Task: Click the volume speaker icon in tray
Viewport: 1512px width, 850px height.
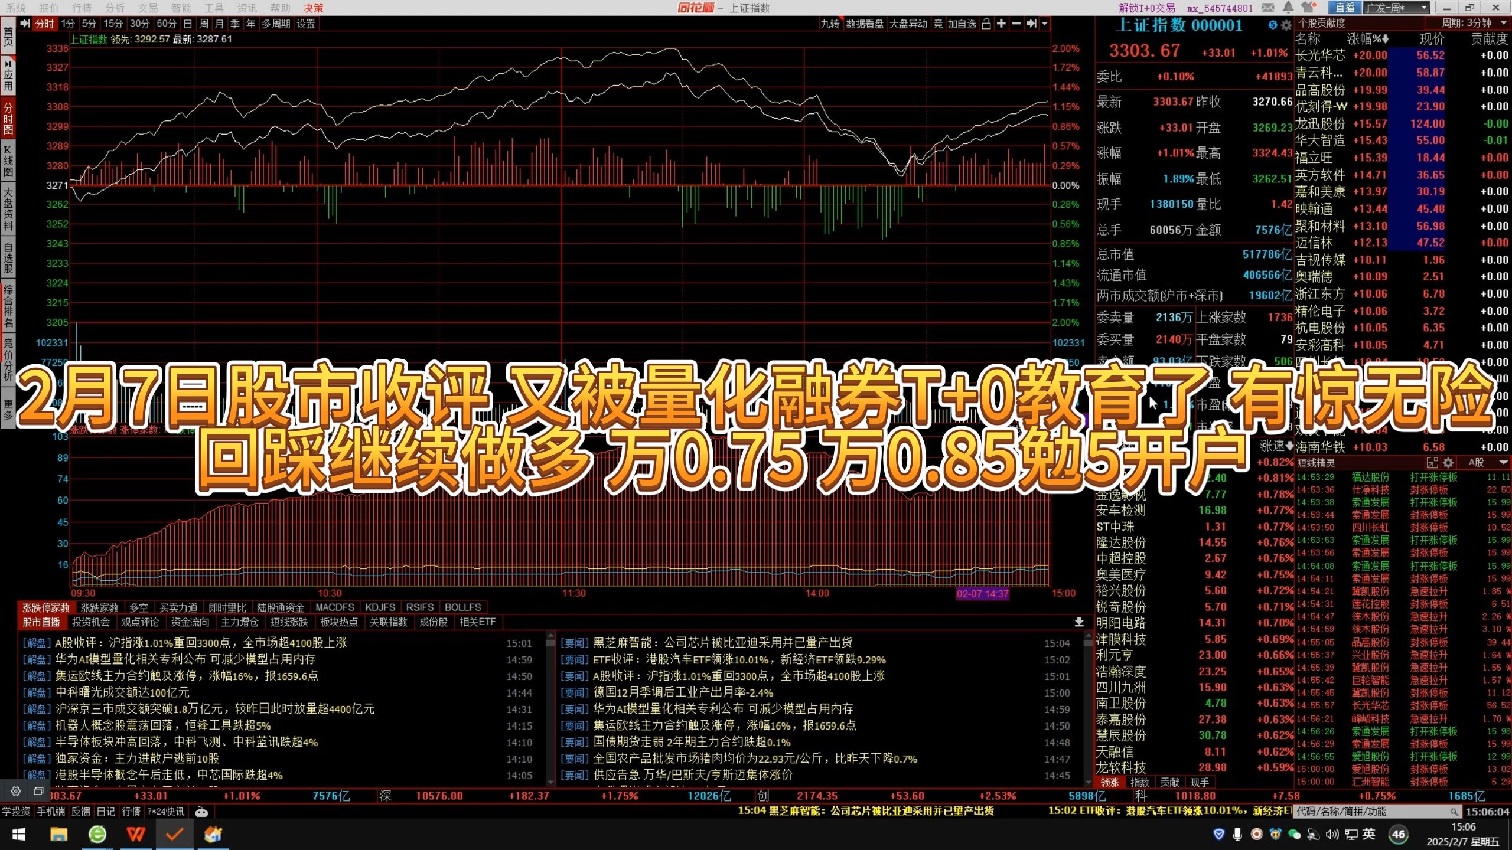Action: click(1332, 834)
